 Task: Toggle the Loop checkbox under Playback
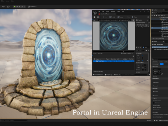(x=142, y=61)
